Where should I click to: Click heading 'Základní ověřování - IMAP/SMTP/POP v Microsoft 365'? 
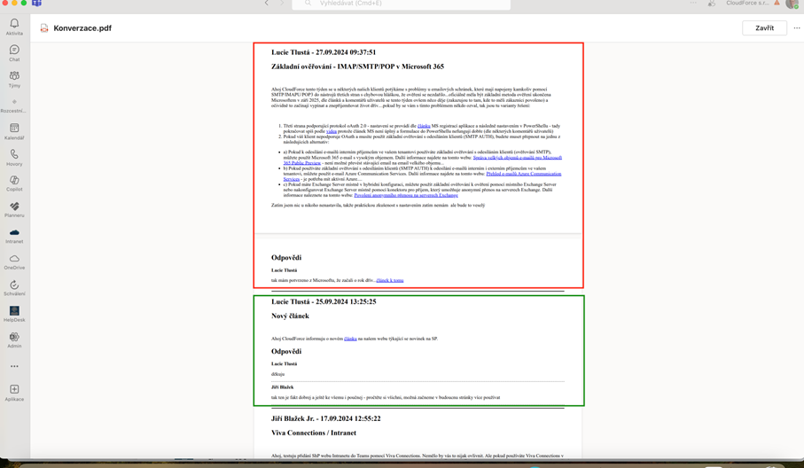pyautogui.click(x=357, y=66)
